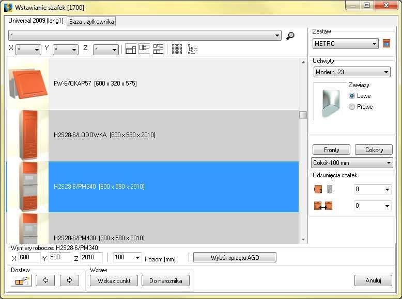Click the Wskaż punkt button
The width and height of the screenshot is (402, 299).
tap(114, 280)
